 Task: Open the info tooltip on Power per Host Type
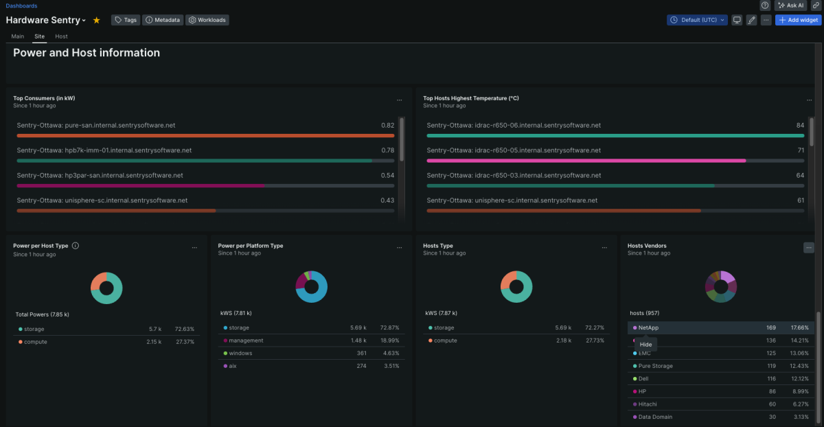[75, 245]
